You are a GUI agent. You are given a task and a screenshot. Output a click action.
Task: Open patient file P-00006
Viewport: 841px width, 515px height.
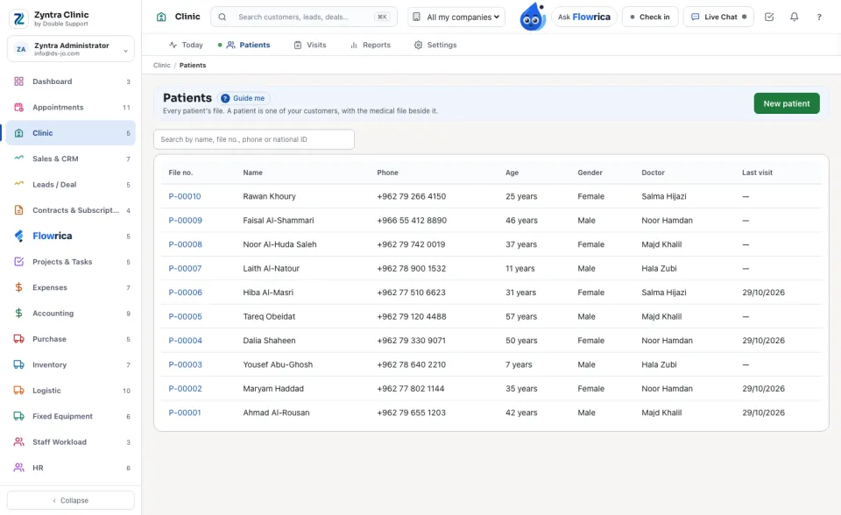(x=185, y=293)
